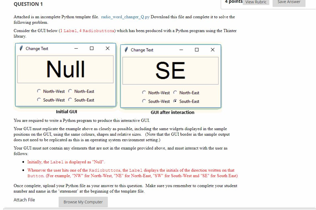Click the minimize icon on the Initial GUI window
Image resolution: width=316 pixels, height=210 pixels.
[x=76, y=48]
